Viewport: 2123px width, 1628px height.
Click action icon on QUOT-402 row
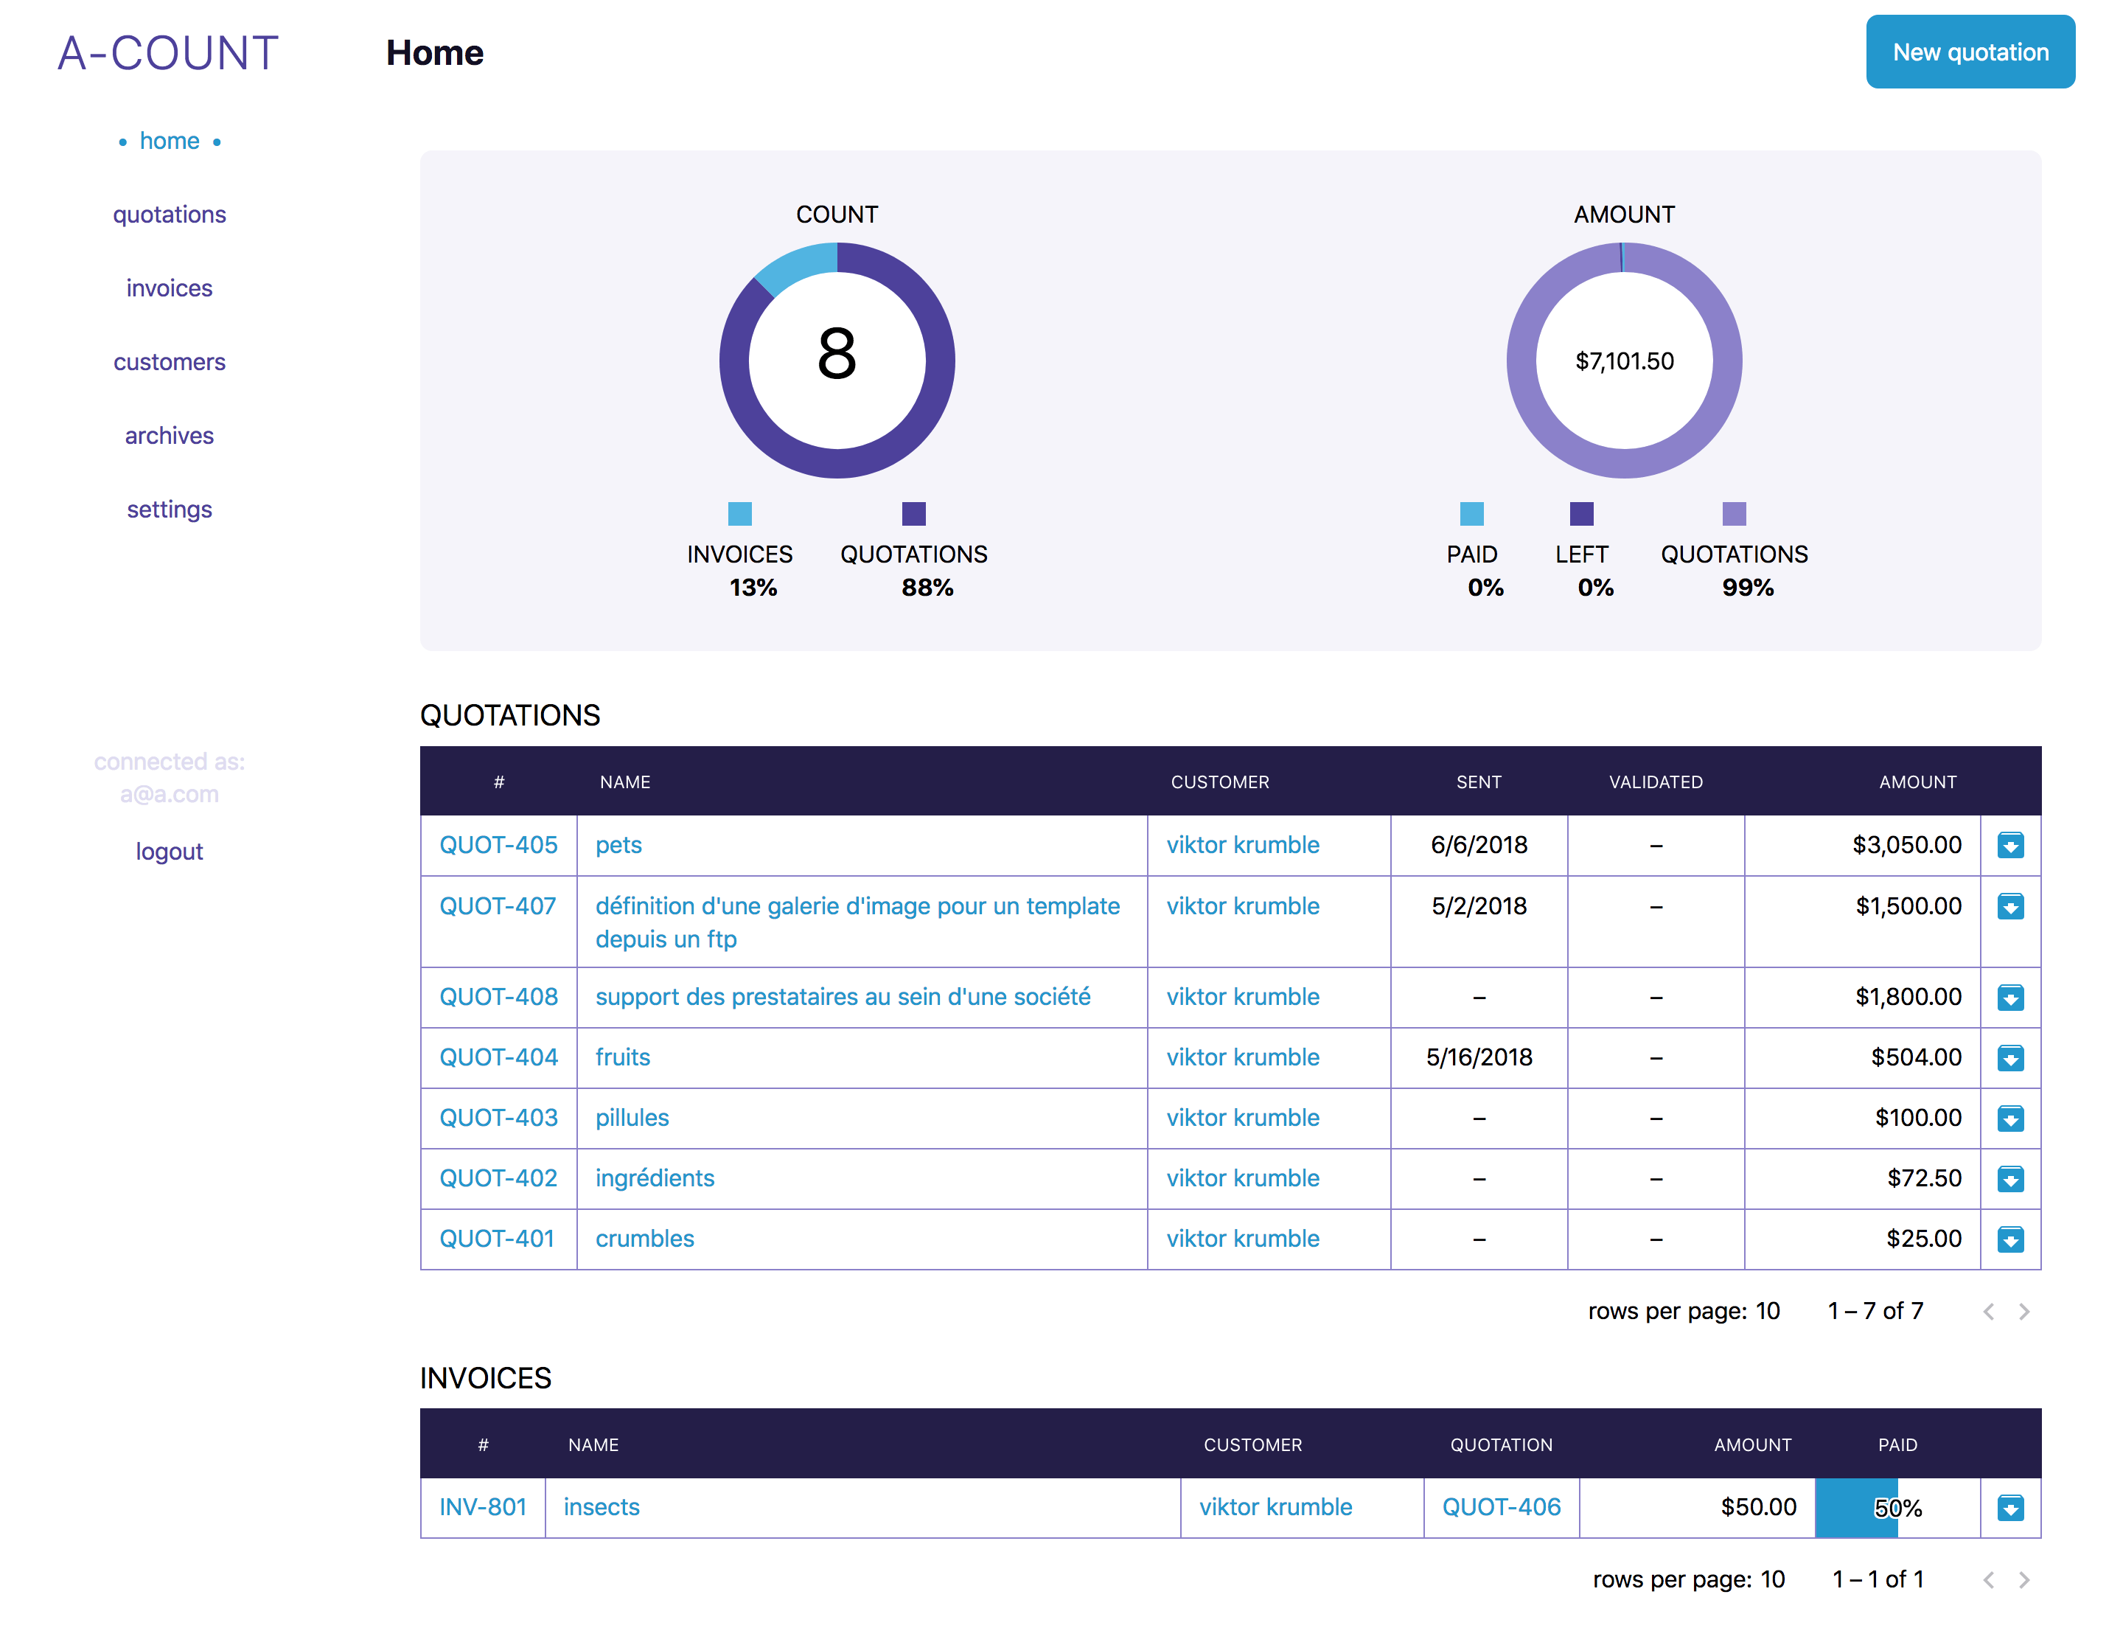point(2009,1178)
